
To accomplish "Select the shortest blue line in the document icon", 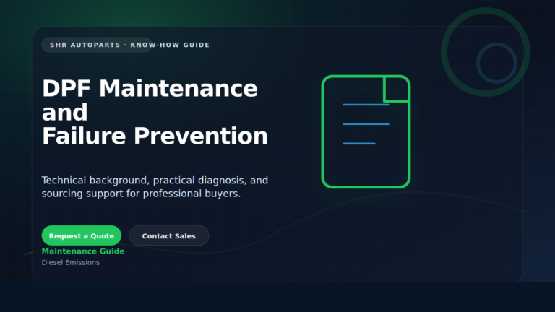I will pyautogui.click(x=359, y=143).
